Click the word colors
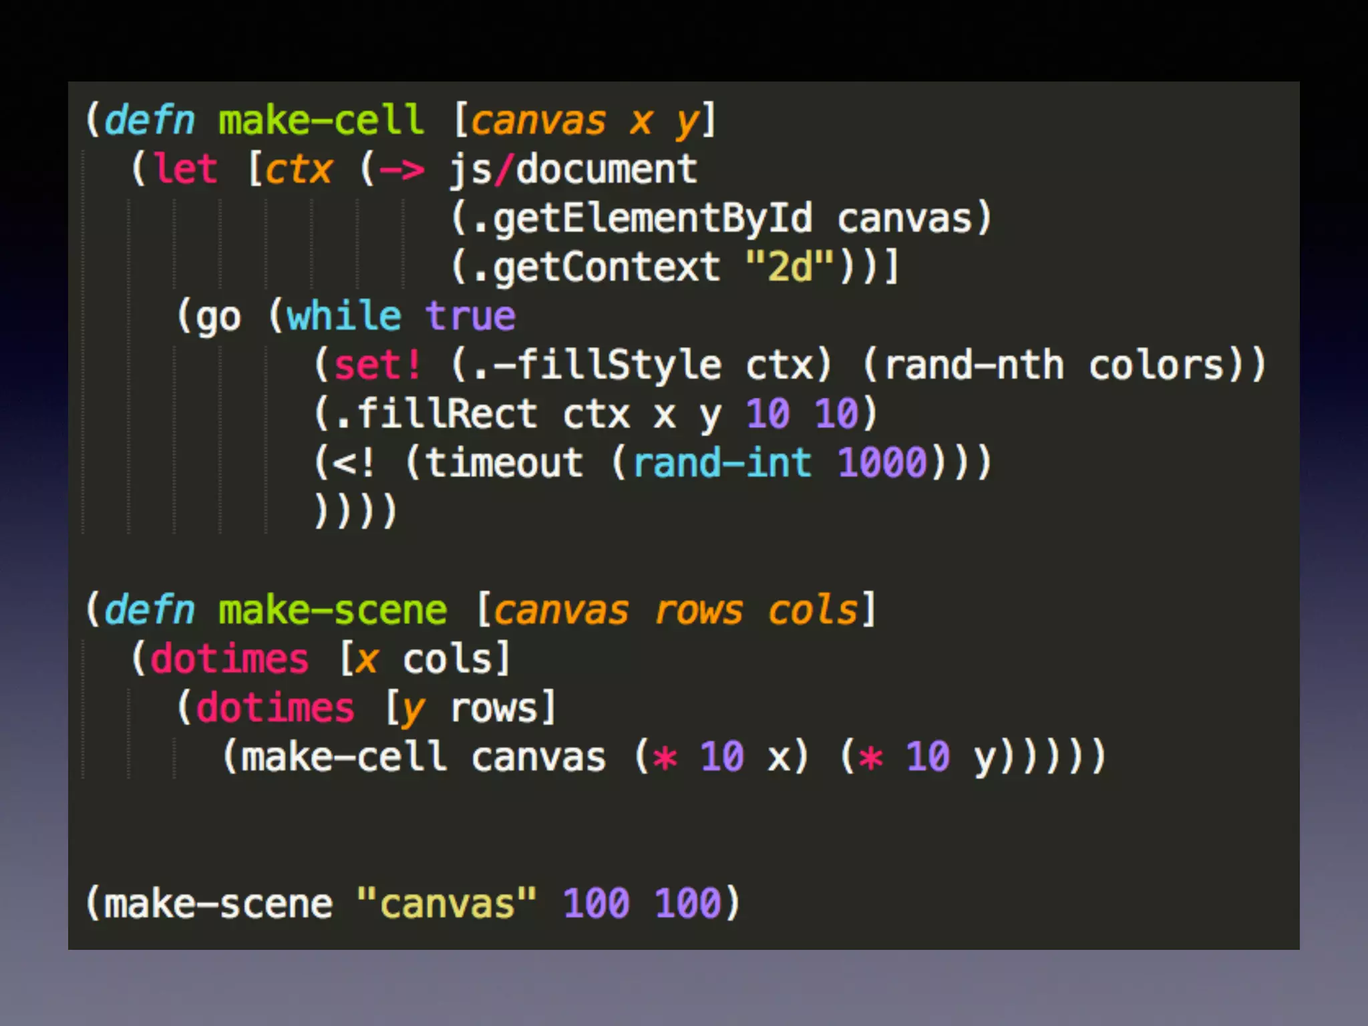Viewport: 1368px width, 1026px height. click(x=1156, y=365)
